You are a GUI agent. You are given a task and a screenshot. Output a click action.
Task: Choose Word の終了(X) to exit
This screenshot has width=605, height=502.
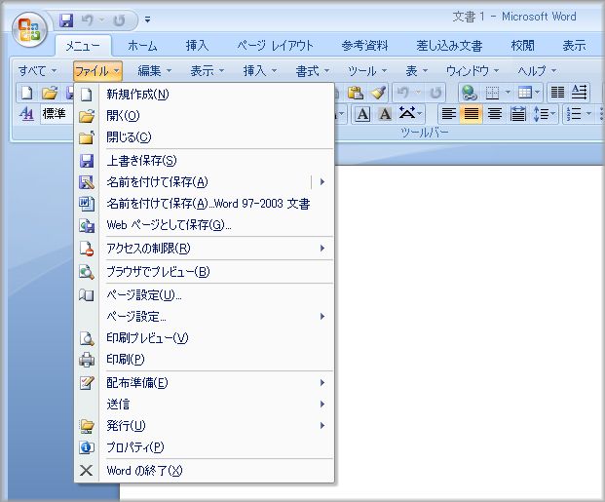205,471
